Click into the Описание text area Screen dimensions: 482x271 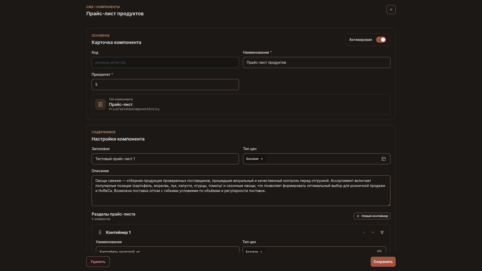click(241, 191)
